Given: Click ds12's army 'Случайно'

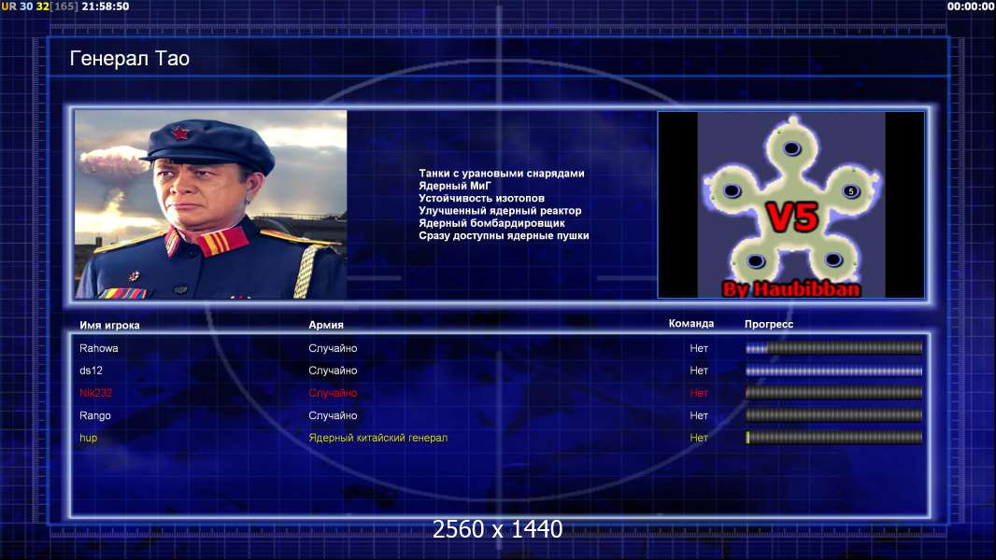Looking at the screenshot, I should click(x=333, y=371).
